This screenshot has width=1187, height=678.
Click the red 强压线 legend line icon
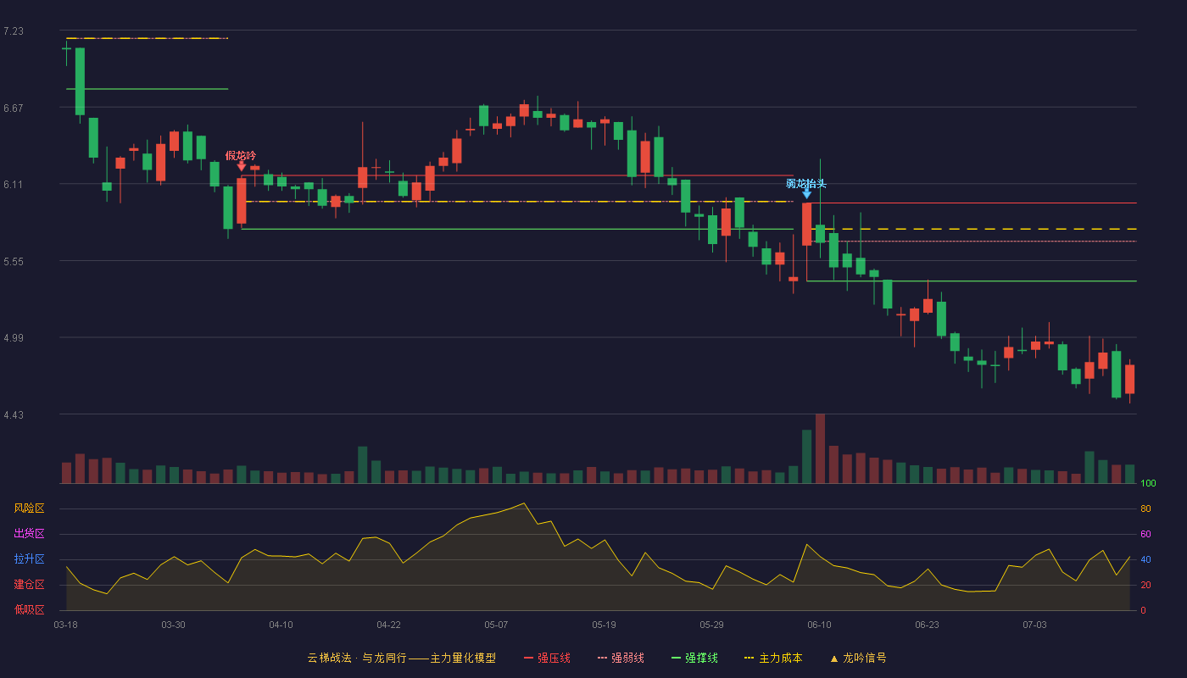[x=529, y=659]
